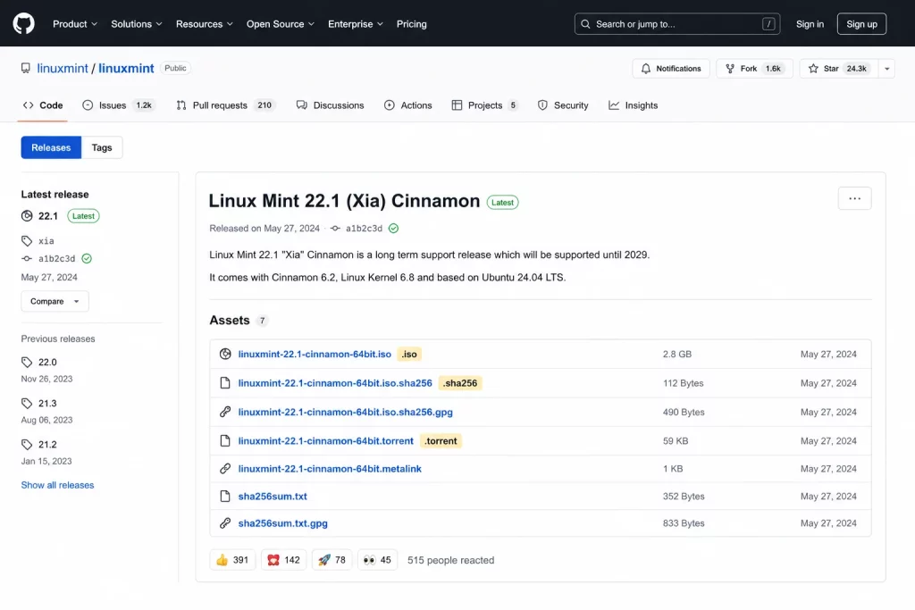Click the Notifications bell button

point(670,68)
